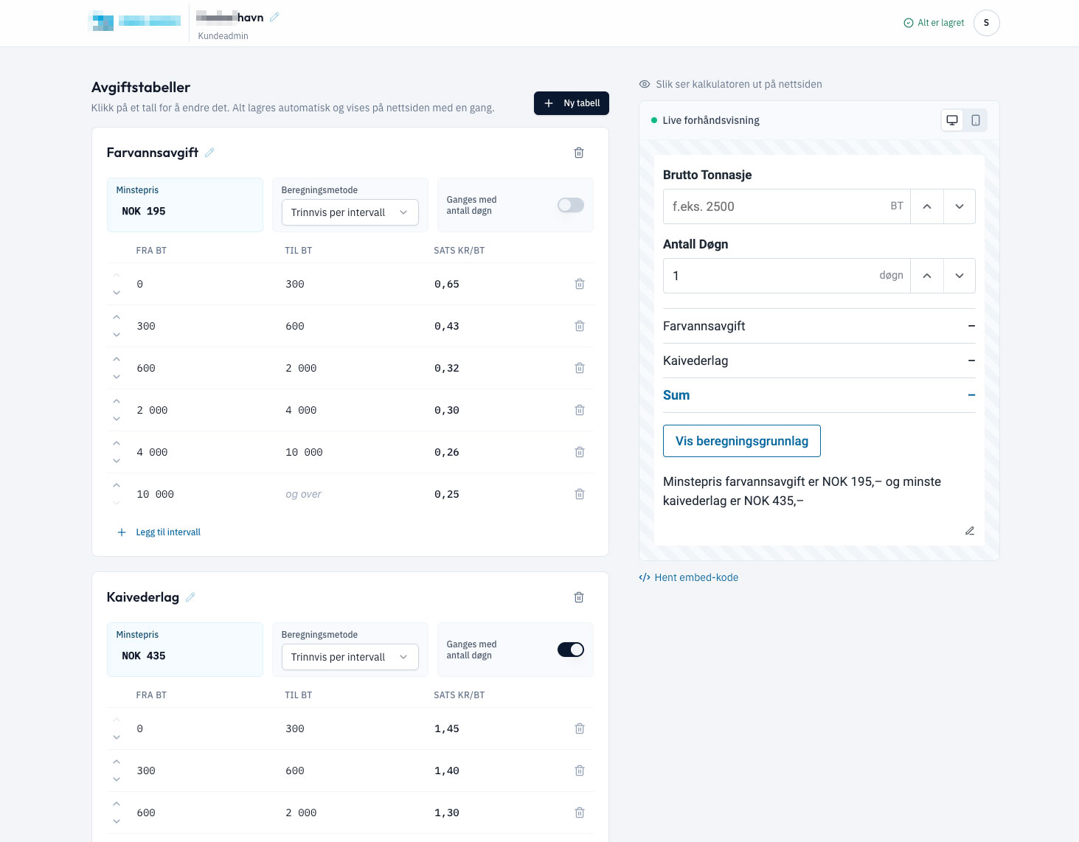Switch preview to desktop view
The height and width of the screenshot is (842, 1079).
(952, 120)
